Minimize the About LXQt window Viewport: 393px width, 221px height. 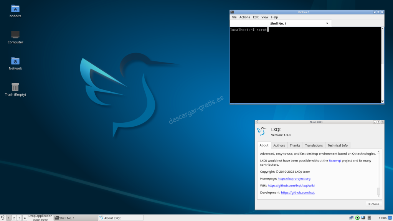click(x=375, y=122)
